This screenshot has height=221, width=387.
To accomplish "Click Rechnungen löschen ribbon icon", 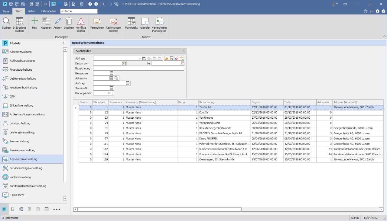I will pyautogui.click(x=113, y=21).
